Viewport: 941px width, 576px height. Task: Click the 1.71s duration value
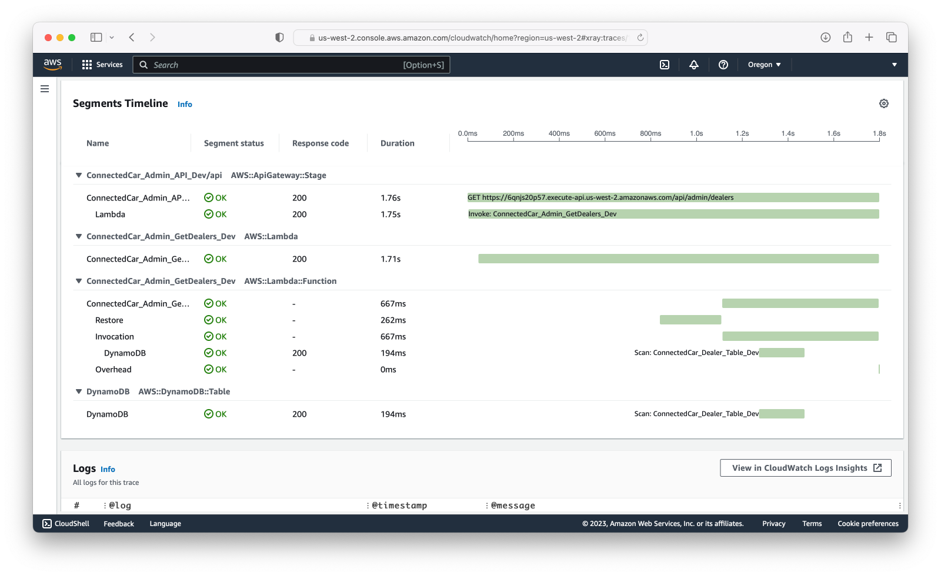[x=391, y=259]
